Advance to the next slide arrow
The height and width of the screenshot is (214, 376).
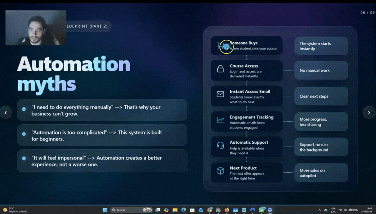click(369, 112)
